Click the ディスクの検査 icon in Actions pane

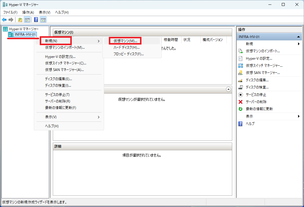point(241,87)
